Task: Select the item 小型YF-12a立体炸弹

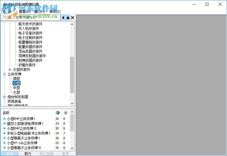Action: [x=22, y=143]
